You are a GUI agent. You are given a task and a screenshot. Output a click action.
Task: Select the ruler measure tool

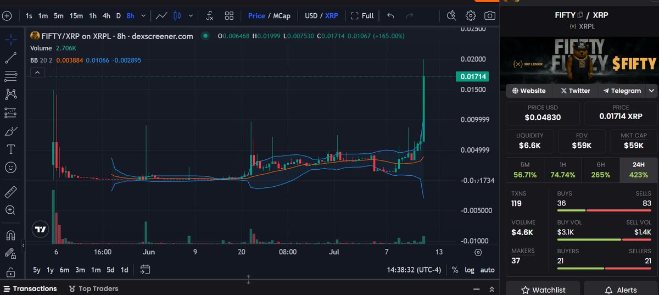click(x=10, y=192)
